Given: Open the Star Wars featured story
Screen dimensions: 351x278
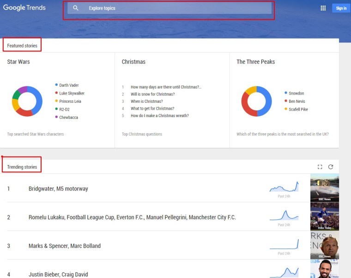Looking at the screenshot, I should pyautogui.click(x=18, y=62).
